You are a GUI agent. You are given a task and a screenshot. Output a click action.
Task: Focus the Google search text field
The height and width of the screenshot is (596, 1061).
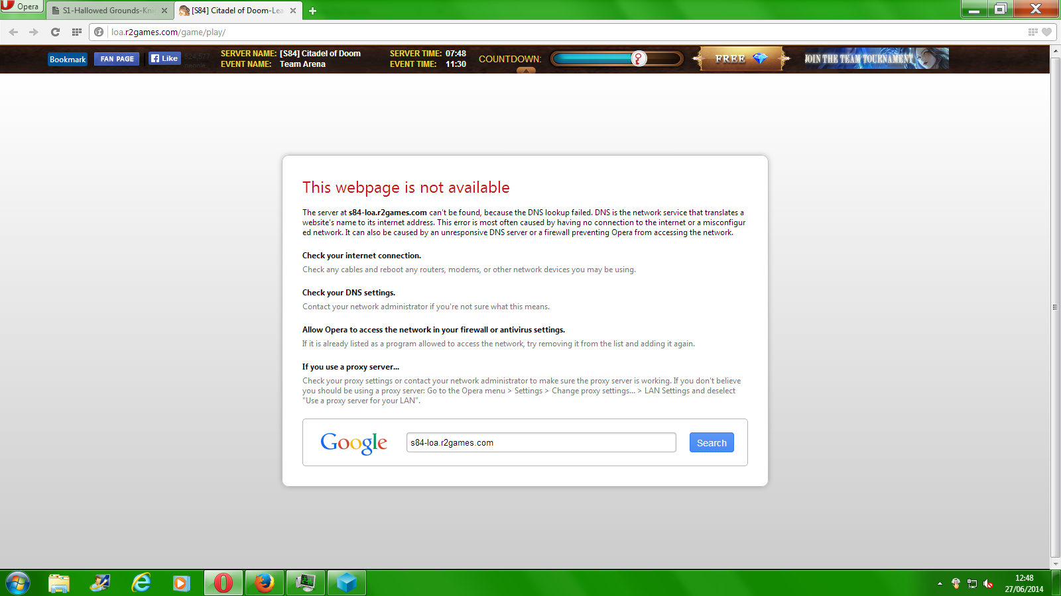click(x=540, y=443)
